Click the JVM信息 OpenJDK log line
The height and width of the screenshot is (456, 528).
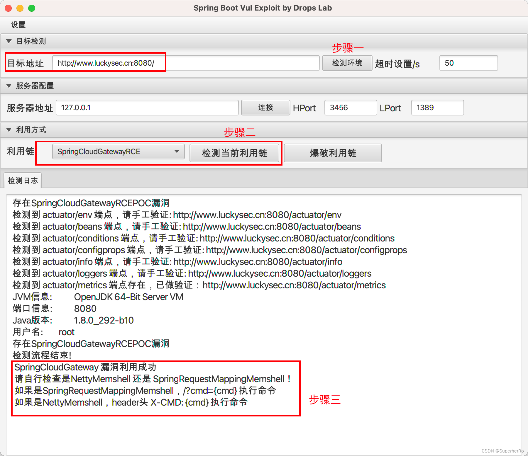click(x=98, y=297)
